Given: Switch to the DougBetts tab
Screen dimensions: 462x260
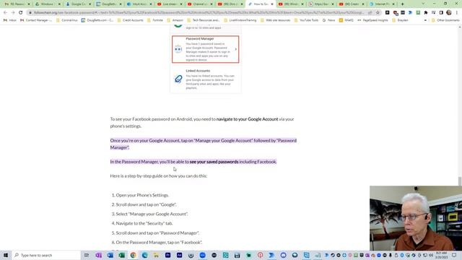Looking at the screenshot, I should coord(108,4).
